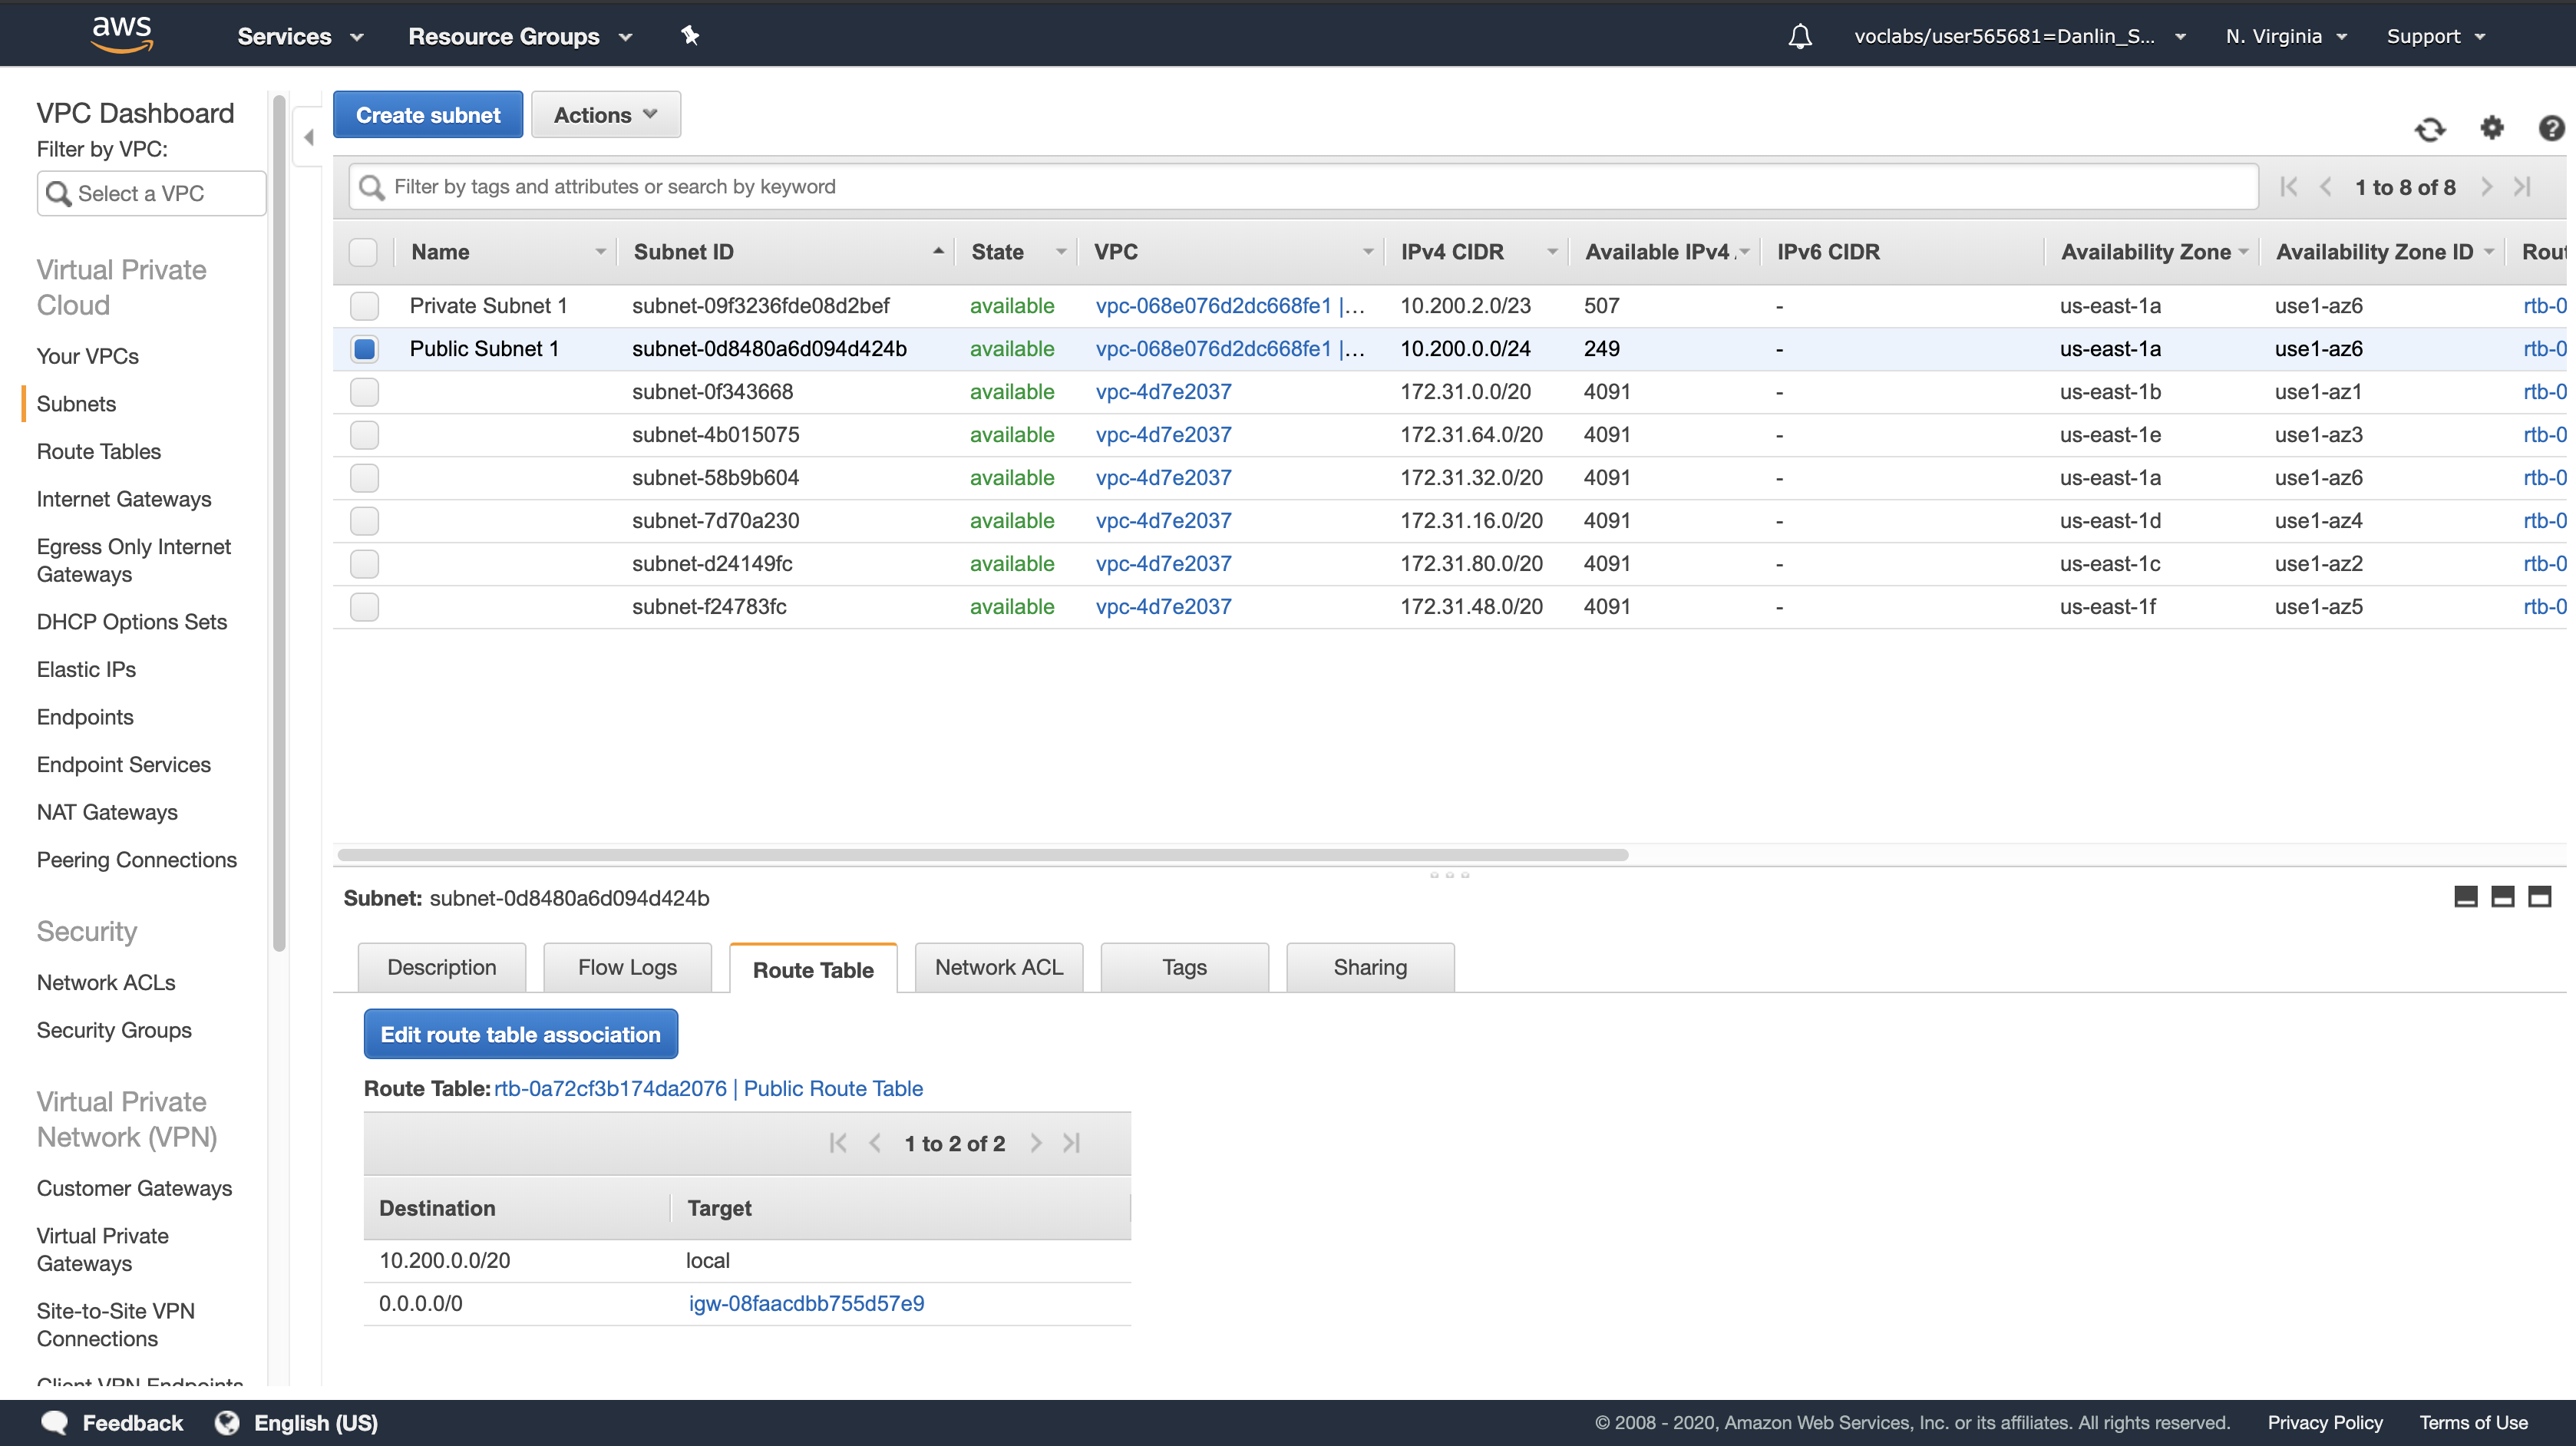Toggle the select-all checkbox in table header
The image size is (2576, 1446).
click(363, 252)
